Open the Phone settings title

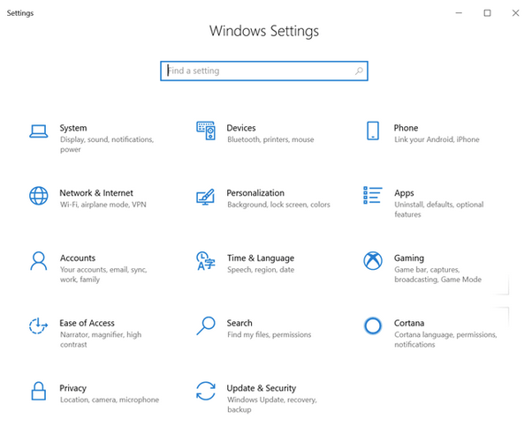406,128
